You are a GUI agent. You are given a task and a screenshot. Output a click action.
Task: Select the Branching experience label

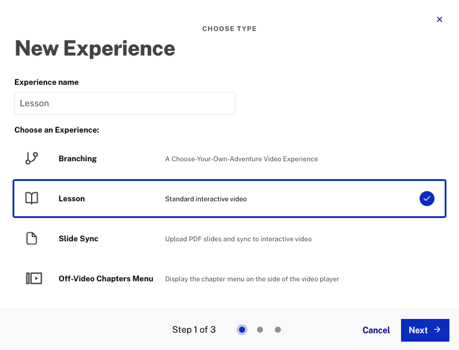coord(78,159)
